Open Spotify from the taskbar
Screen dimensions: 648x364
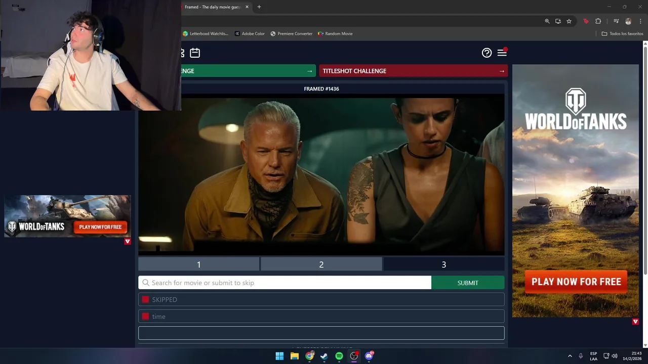(x=339, y=356)
